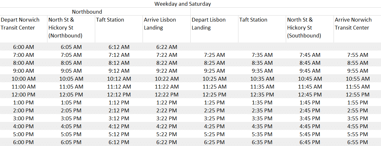
Task: Click North St & Hickory St (Southbound) header
Action: coord(310,29)
